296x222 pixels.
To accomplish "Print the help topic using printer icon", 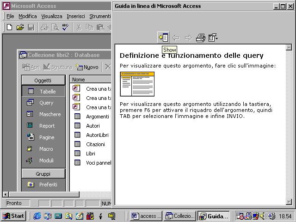I will pos(201,38).
